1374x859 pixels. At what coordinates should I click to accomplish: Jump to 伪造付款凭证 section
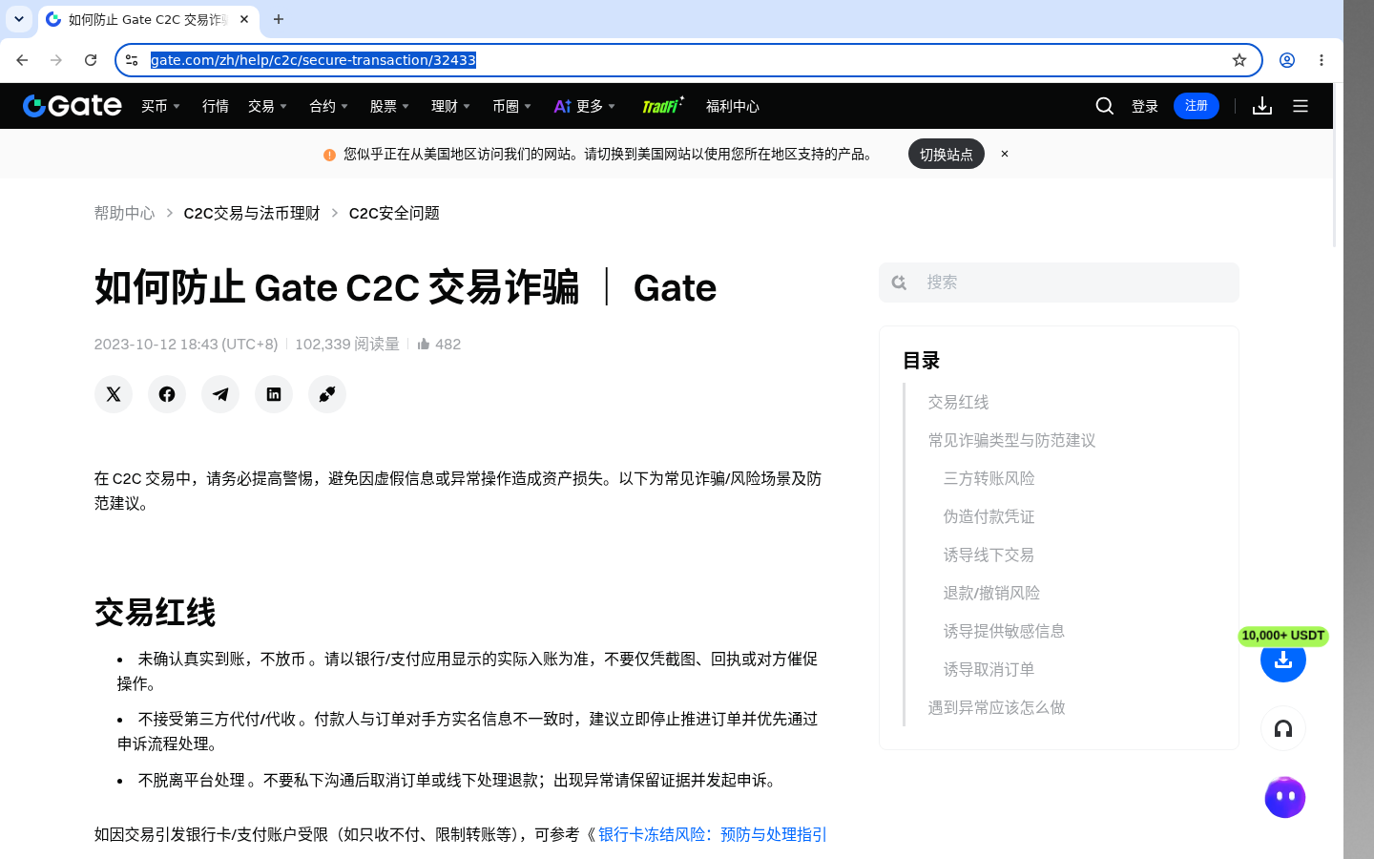[x=989, y=516]
